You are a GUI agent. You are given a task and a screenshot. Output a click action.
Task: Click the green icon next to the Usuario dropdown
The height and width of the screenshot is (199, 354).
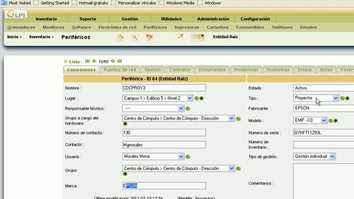coord(188,156)
